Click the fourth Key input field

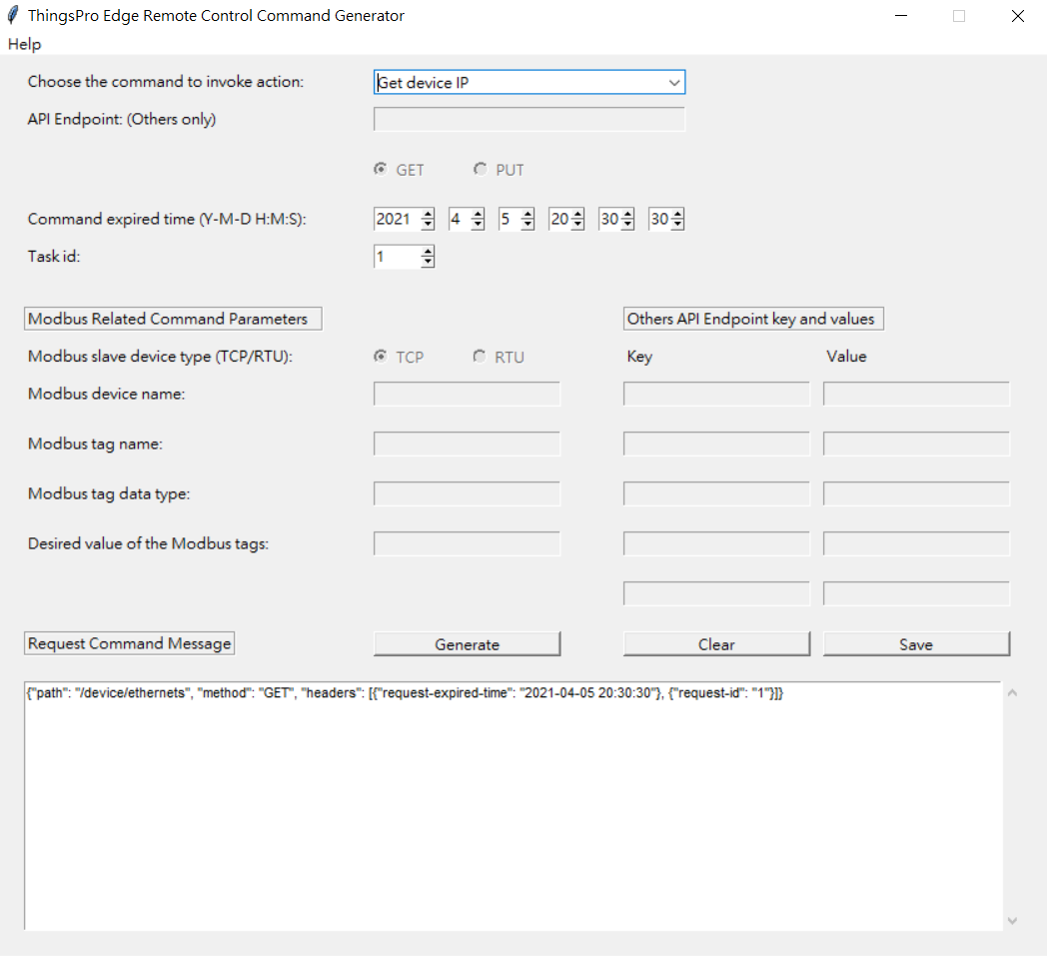pyautogui.click(x=716, y=544)
